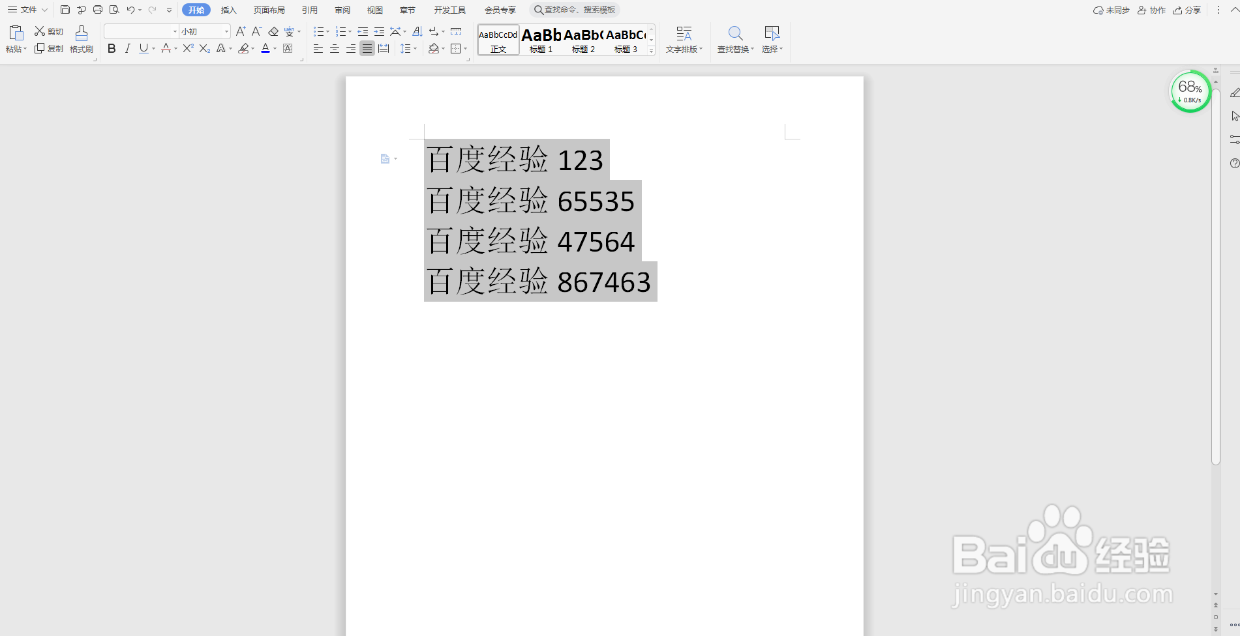Toggle Center paragraph alignment

click(335, 48)
